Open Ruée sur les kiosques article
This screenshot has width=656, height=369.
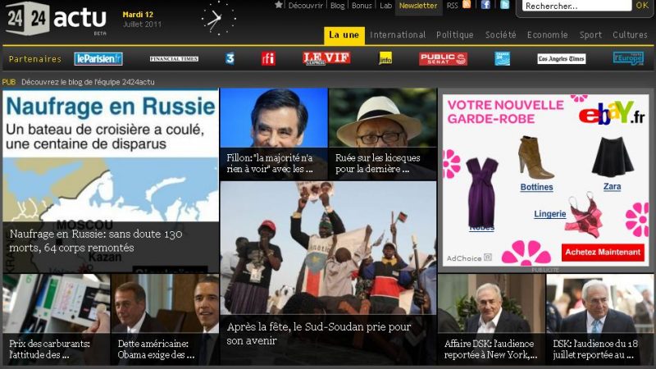click(x=382, y=134)
